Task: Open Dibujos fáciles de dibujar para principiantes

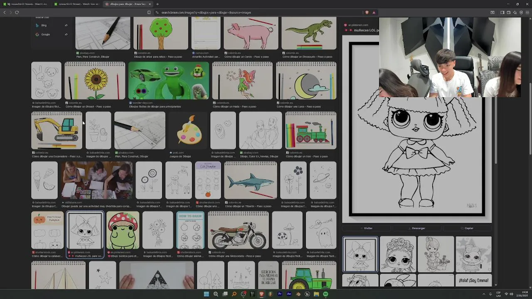Action: point(155,107)
